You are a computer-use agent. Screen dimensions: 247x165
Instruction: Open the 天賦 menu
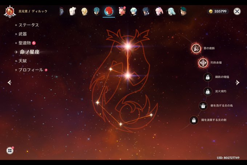tap(23, 61)
